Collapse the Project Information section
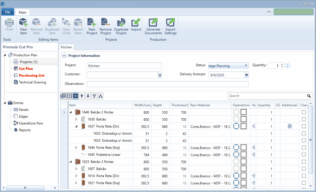This screenshot has height=192, width=316. click(64, 56)
